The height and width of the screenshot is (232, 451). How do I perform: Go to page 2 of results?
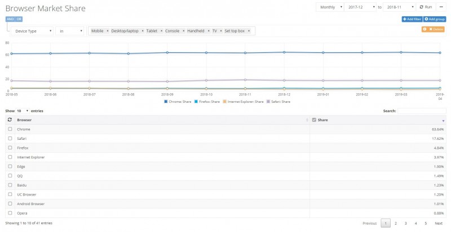(396, 223)
